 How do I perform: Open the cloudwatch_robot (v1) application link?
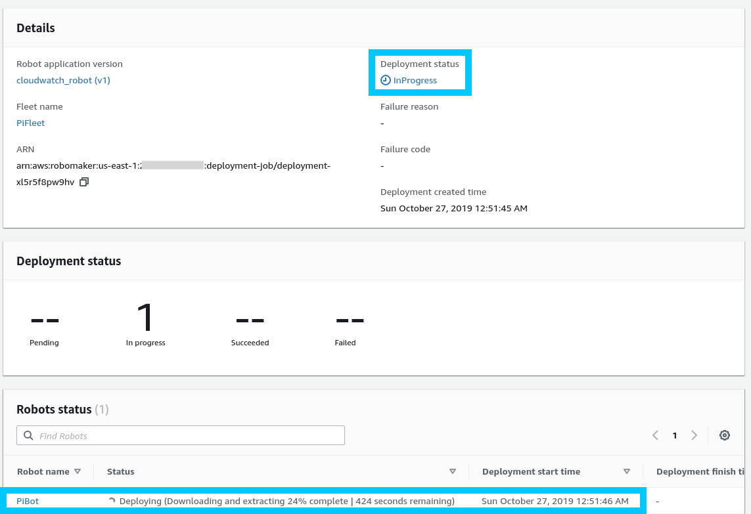point(63,80)
